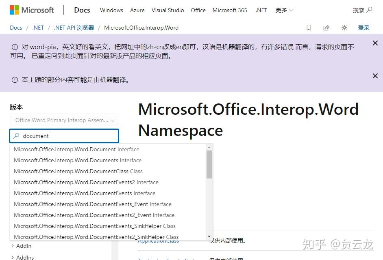Click the .NET API 浏览器 breadcrumb
Image resolution: width=383 pixels, height=260 pixels.
74,28
